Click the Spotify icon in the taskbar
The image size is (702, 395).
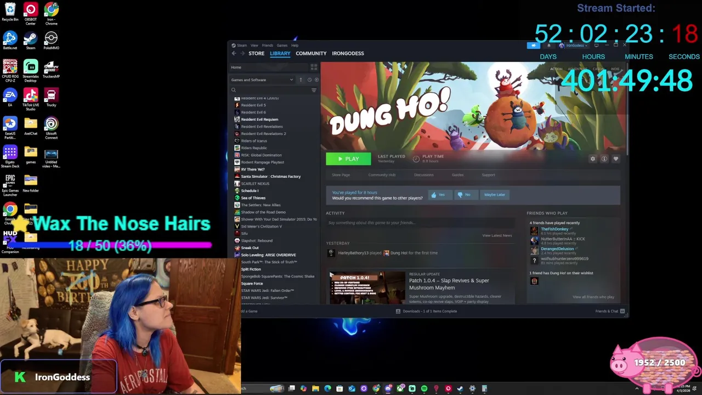coord(424,388)
